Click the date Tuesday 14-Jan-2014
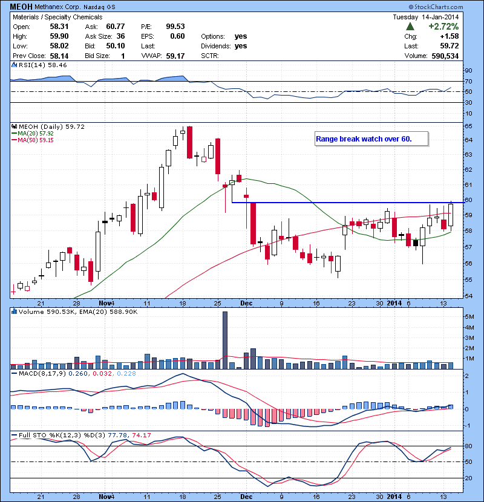 (x=426, y=17)
